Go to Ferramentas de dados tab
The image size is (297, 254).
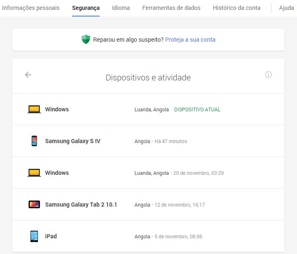click(x=171, y=8)
